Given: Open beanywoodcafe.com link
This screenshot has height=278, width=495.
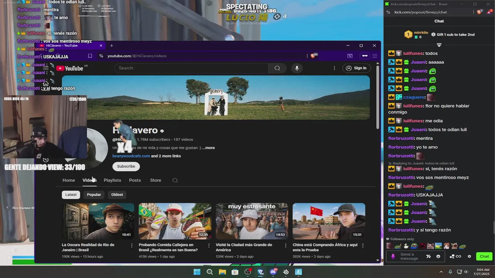Looking at the screenshot, I should point(131,156).
